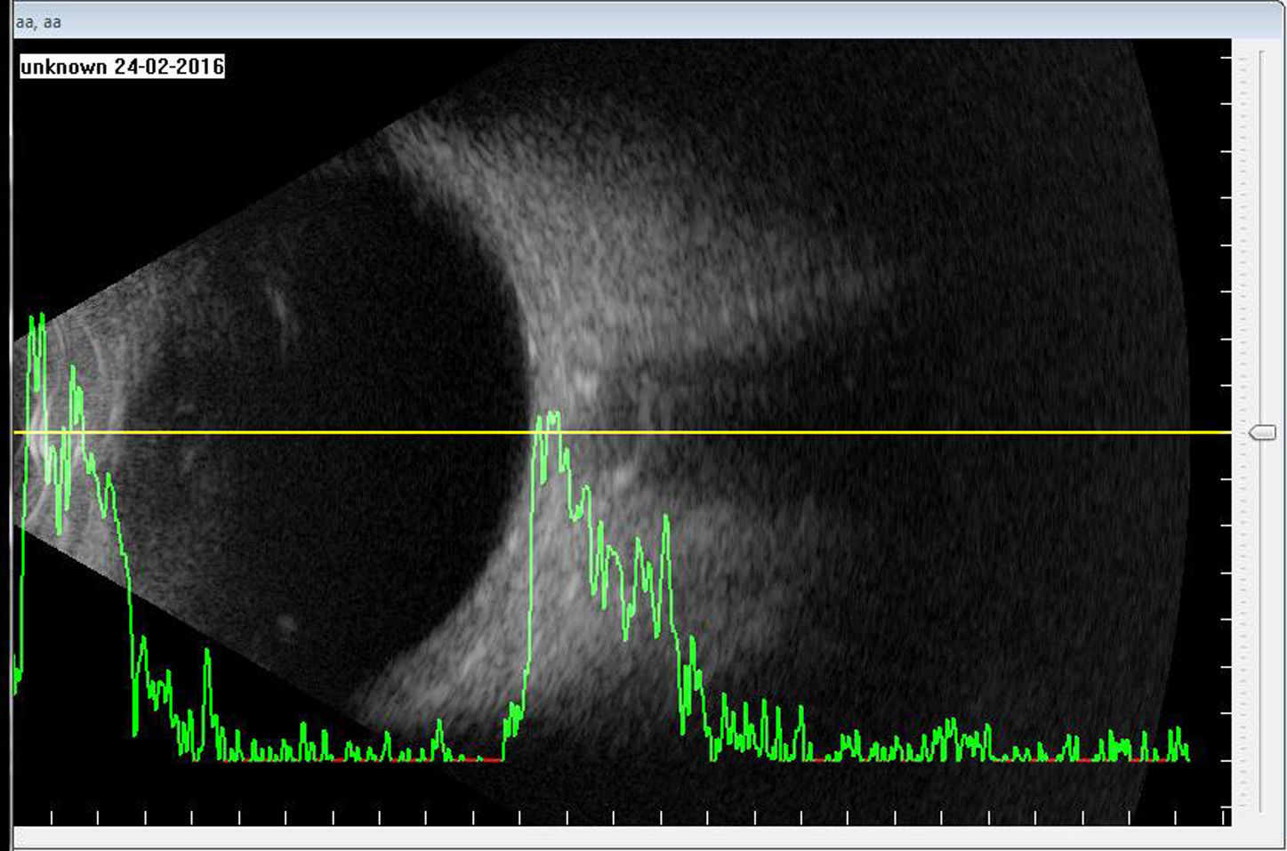Click the bottommost tick on the right ruler
Image resolution: width=1287 pixels, height=851 pixels.
click(1226, 807)
